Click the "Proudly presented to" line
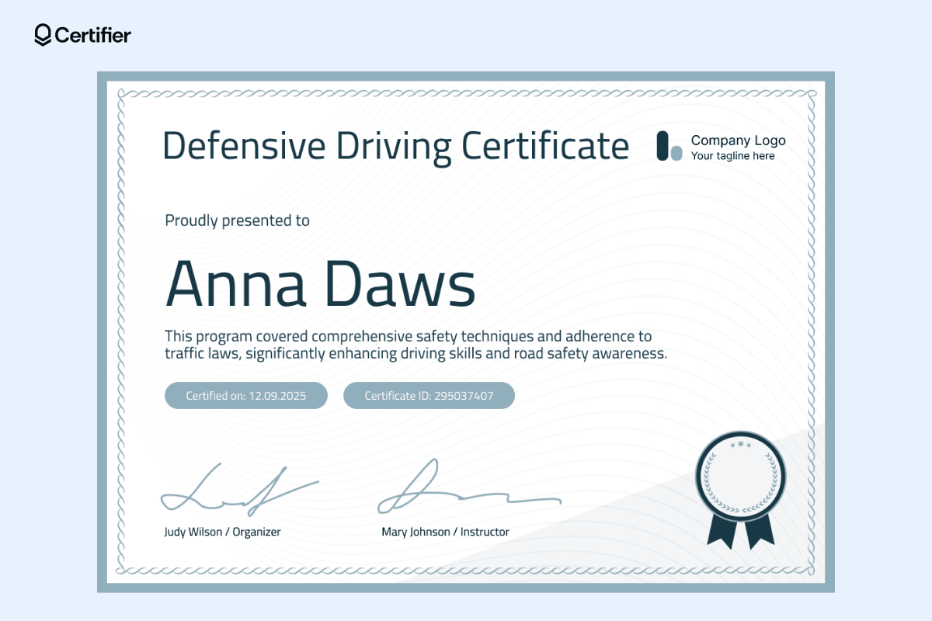Image resolution: width=932 pixels, height=621 pixels. click(237, 220)
